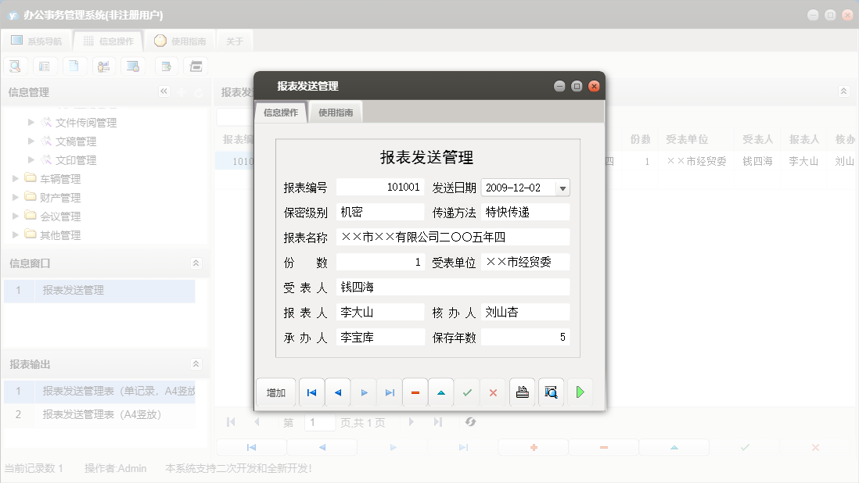The height and width of the screenshot is (483, 859).
Task: Delete the current record with the red minus
Action: (x=415, y=392)
